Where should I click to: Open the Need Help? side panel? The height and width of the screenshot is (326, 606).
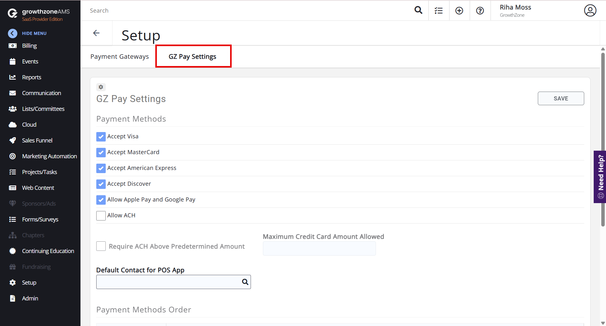point(600,177)
